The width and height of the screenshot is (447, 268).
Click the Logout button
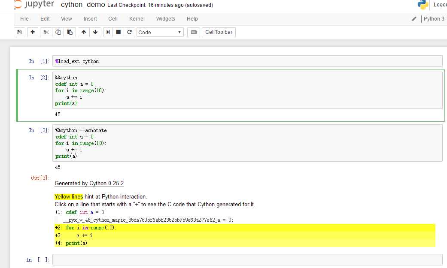439,5
